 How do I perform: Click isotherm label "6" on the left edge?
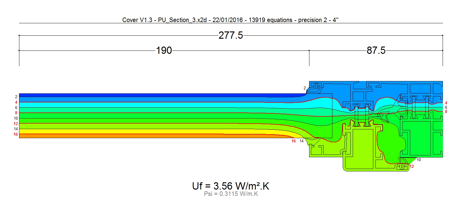(x=16, y=108)
